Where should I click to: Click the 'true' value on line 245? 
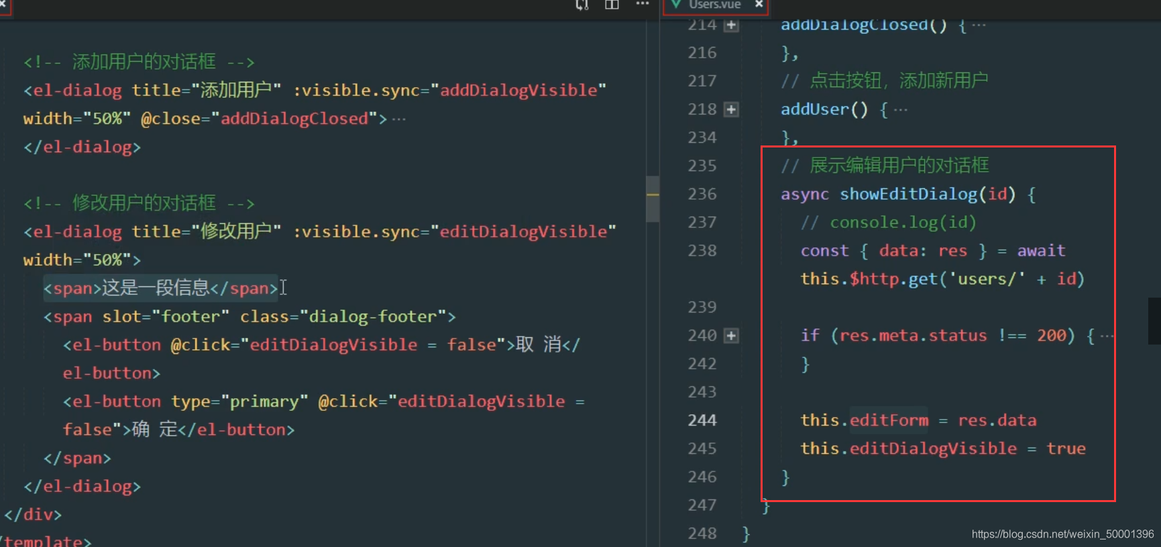point(1066,448)
